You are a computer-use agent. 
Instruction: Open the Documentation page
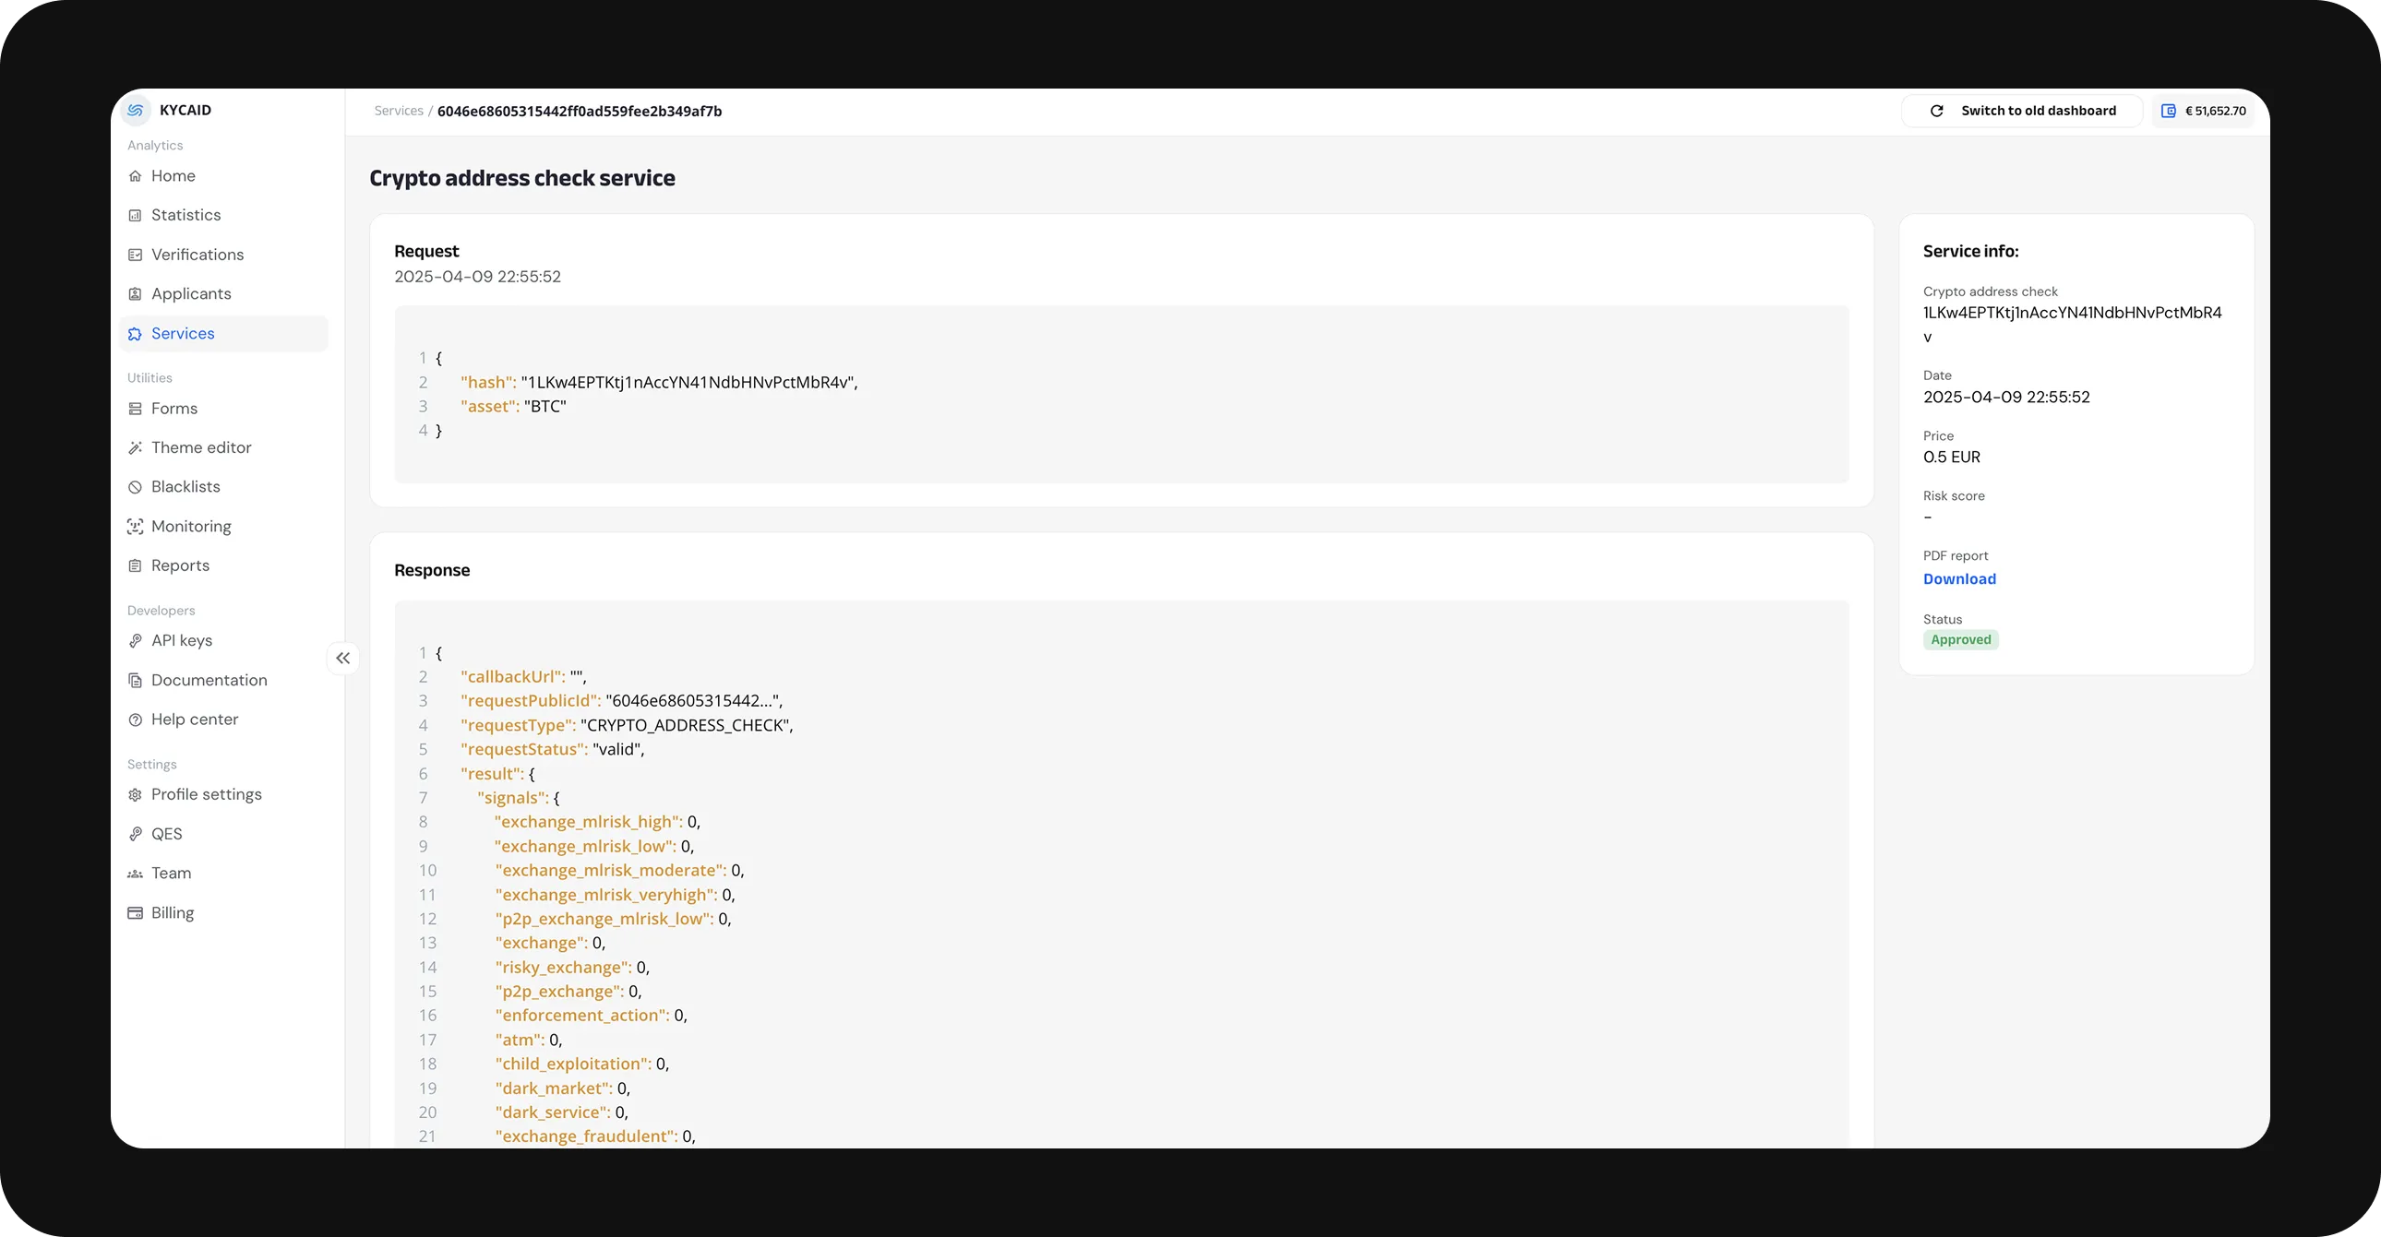pyautogui.click(x=207, y=680)
